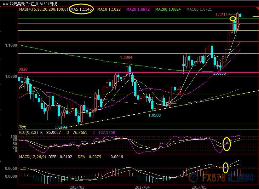Click the 1.0904 price high annotation
The height and width of the screenshot is (189, 259).
click(x=126, y=58)
